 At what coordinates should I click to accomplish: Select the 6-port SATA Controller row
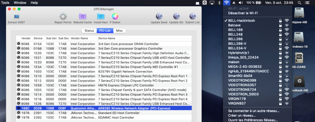(x=104, y=90)
